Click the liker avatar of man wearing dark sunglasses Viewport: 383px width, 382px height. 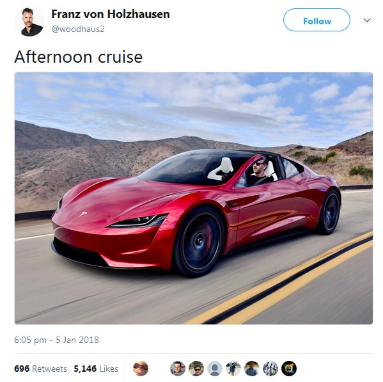196,369
